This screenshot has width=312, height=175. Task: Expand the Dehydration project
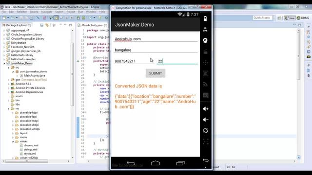pos(4,43)
